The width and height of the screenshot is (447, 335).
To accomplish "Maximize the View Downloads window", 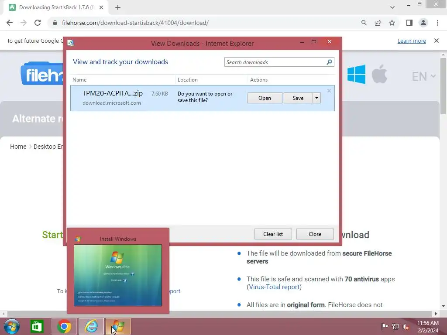I will [314, 42].
